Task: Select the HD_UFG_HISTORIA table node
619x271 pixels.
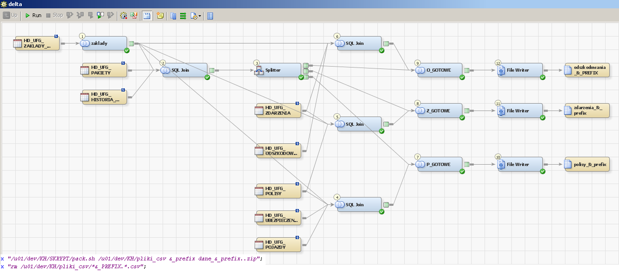Action: (x=104, y=97)
